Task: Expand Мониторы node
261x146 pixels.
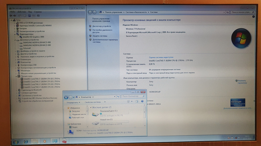Action: tap(16, 71)
